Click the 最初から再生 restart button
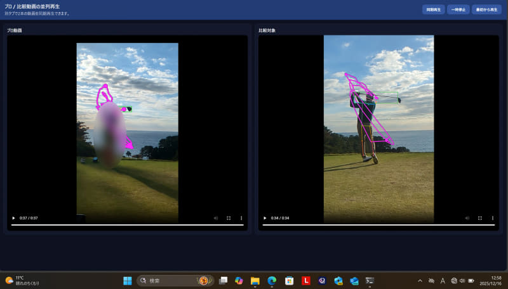 486,10
